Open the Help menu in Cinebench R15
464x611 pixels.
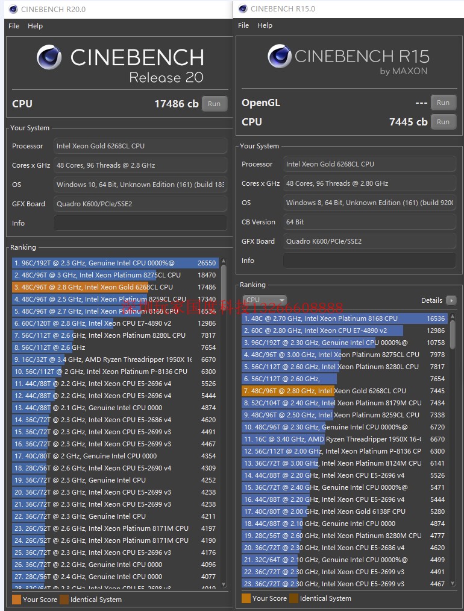pos(265,25)
